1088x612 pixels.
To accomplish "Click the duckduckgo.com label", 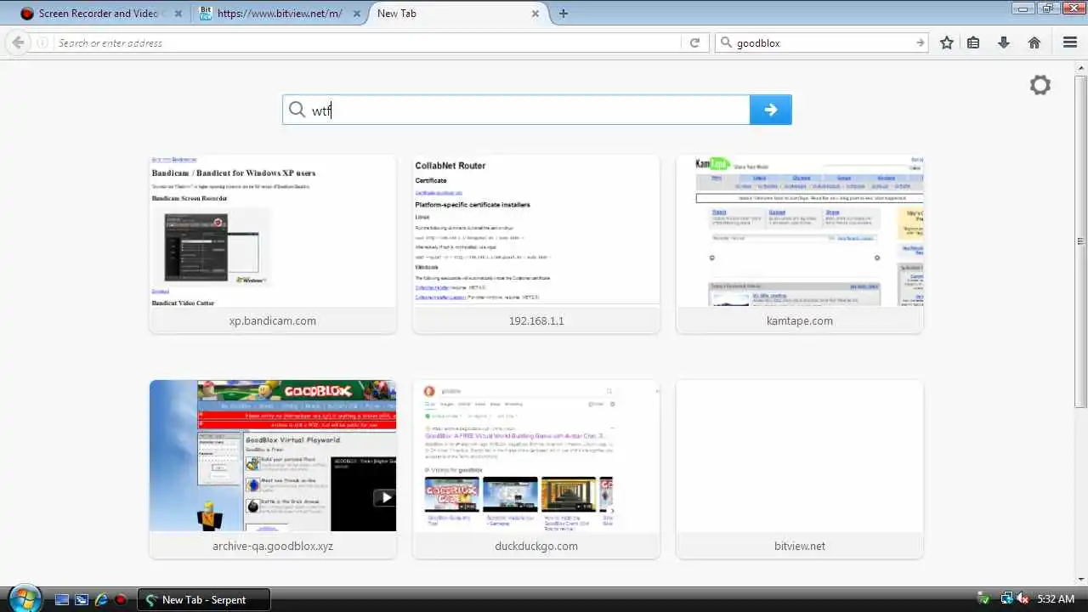I will point(536,546).
